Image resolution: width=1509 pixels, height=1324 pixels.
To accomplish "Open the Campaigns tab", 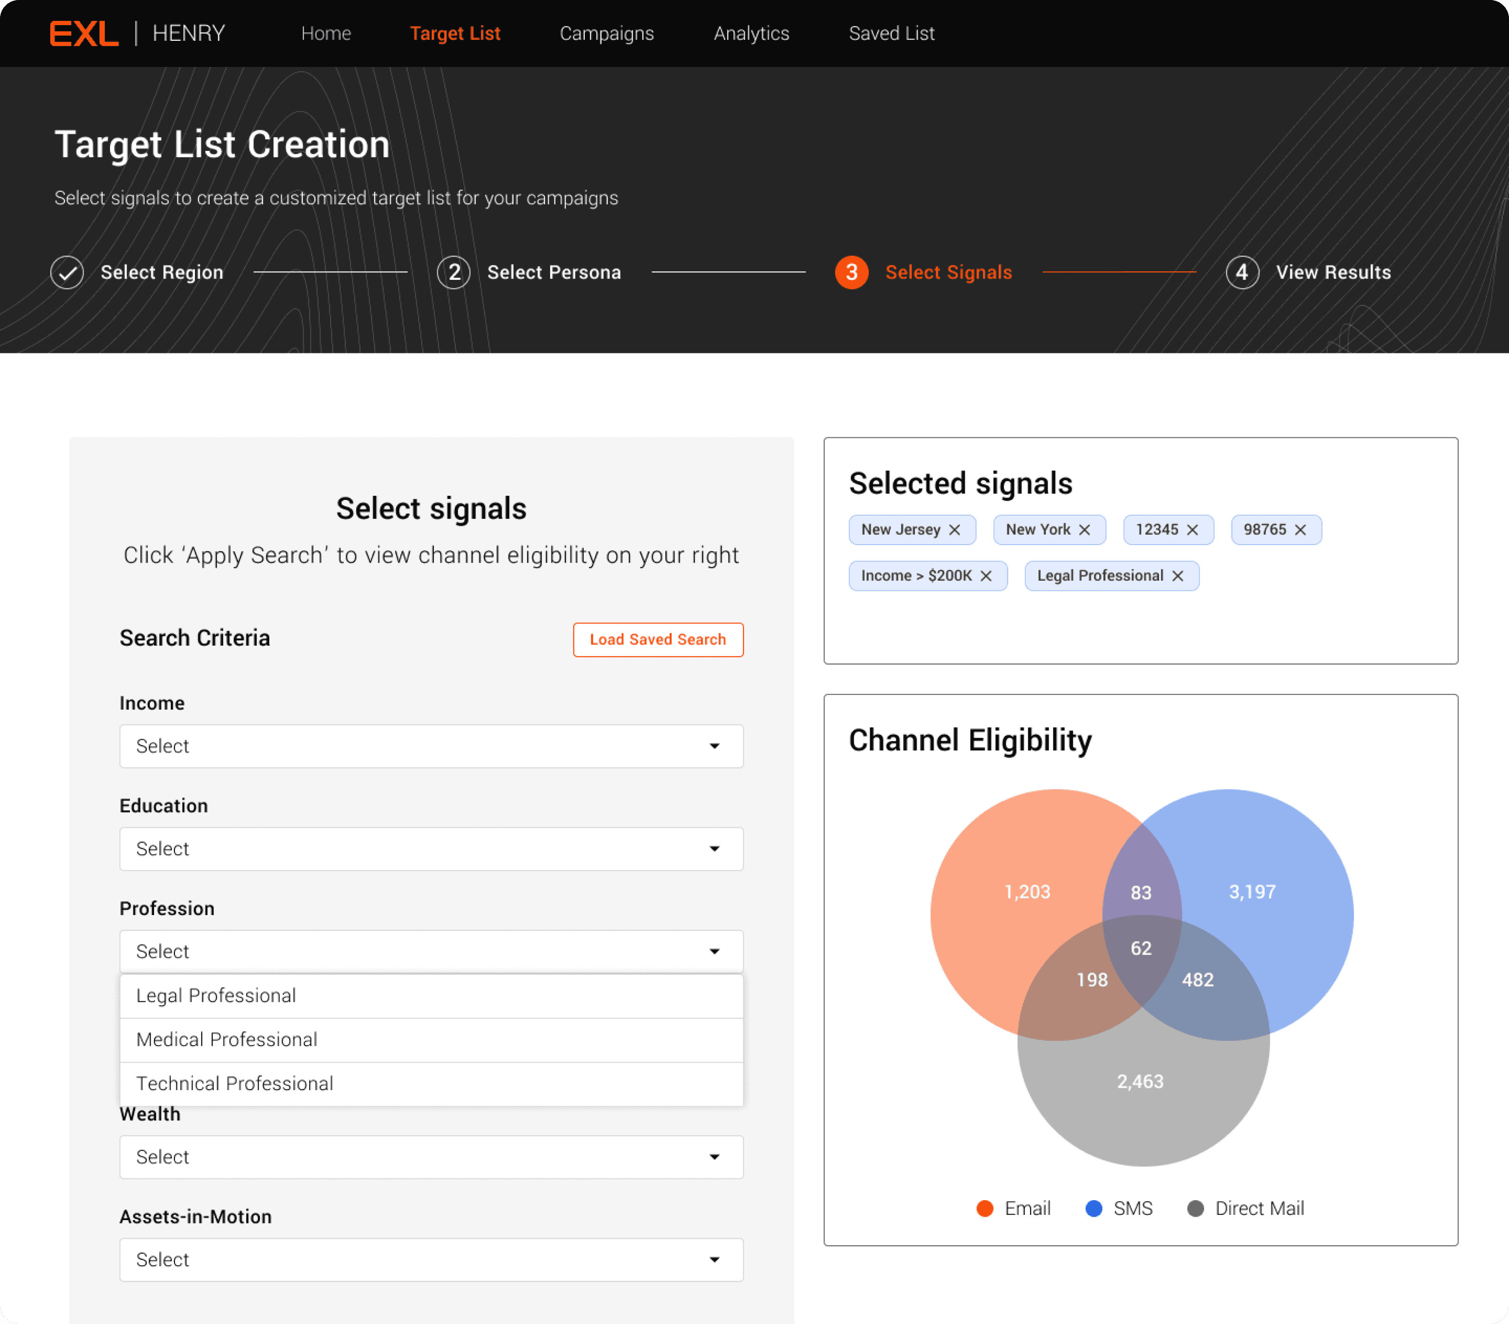I will tap(606, 33).
